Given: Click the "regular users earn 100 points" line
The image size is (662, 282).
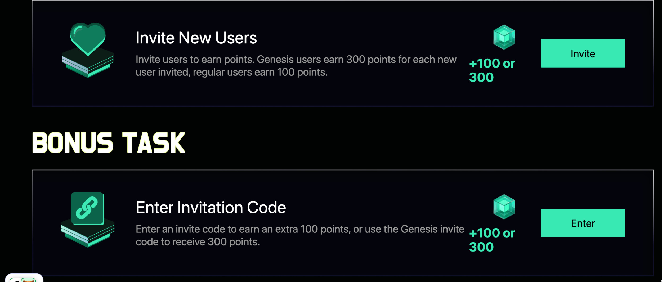Looking at the screenshot, I should click(232, 72).
